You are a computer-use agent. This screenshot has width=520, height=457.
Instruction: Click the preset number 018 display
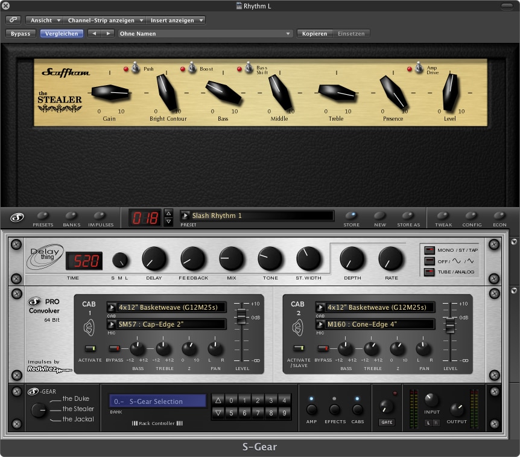145,218
